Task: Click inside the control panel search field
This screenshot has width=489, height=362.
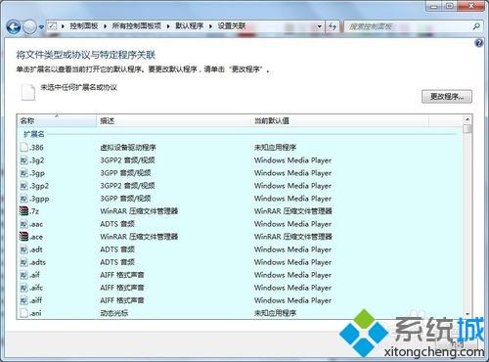Action: (x=408, y=26)
